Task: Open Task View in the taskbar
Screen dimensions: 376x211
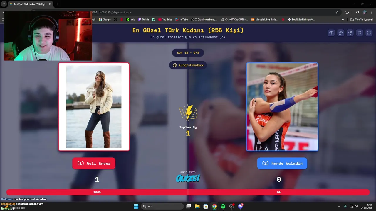Action: click(x=189, y=206)
